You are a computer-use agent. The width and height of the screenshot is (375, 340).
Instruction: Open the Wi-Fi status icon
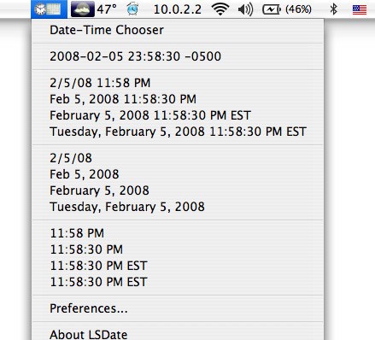click(220, 9)
